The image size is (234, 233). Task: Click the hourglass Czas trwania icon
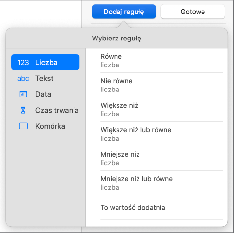23,110
